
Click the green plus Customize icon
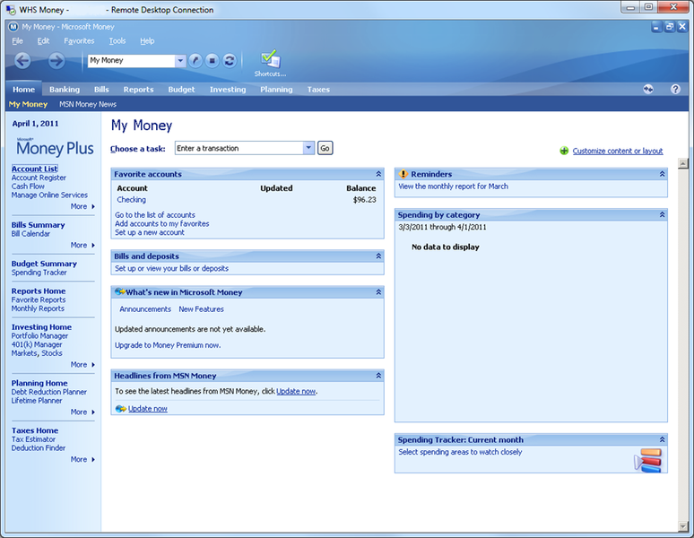coord(564,151)
